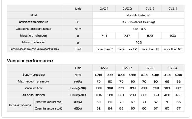The height and width of the screenshot is (119, 192).
Task: Click the 102 silencer mass value
Action: tap(139, 42)
